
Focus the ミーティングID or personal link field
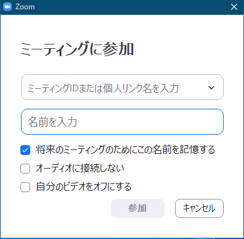[122, 87]
